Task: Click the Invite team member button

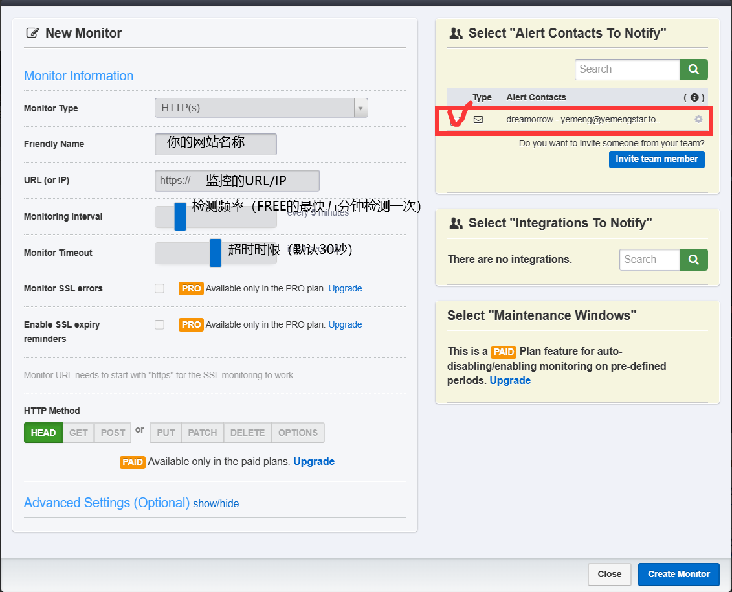Action: pyautogui.click(x=656, y=159)
